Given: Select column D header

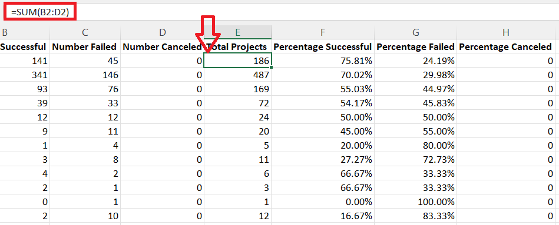Looking at the screenshot, I should (x=162, y=32).
